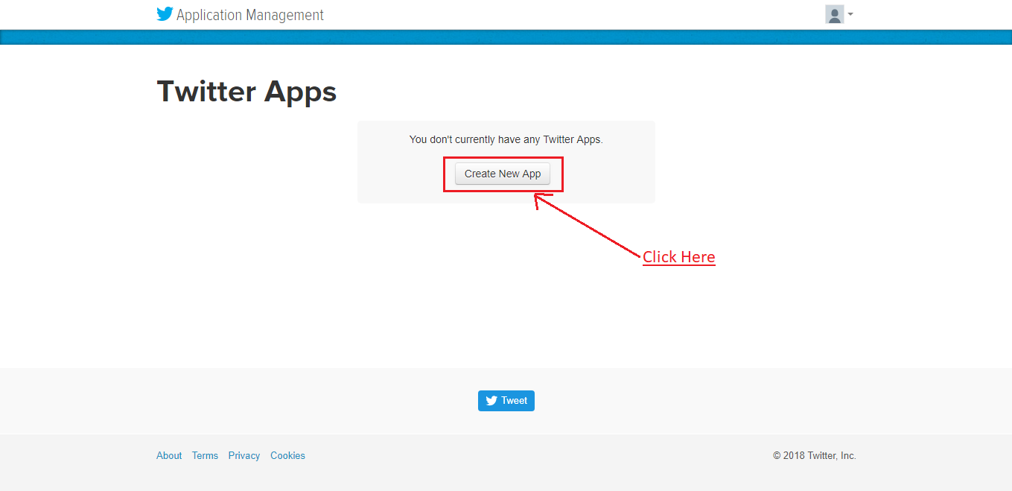Click the Tweet share button

click(506, 401)
